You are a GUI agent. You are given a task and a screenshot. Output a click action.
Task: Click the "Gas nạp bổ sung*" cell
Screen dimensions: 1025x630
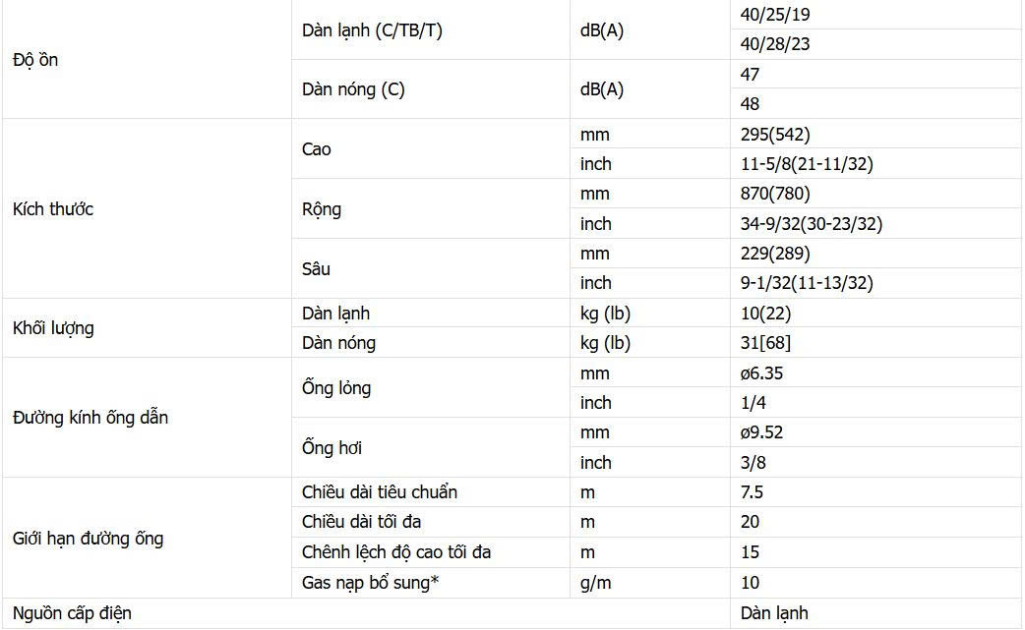pyautogui.click(x=370, y=583)
